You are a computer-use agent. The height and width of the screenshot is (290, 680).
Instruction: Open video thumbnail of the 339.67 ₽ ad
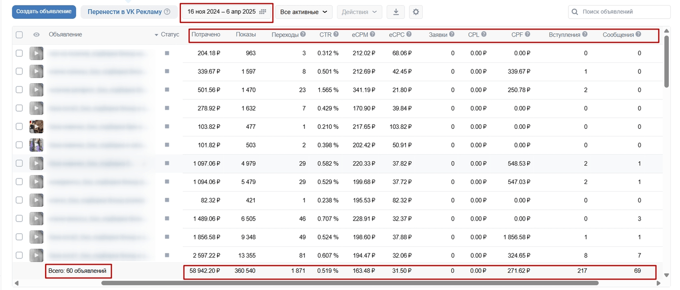(36, 71)
